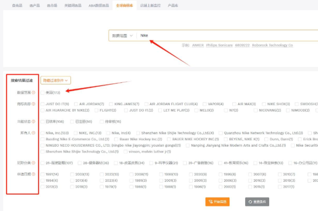The height and width of the screenshot is (211, 318).
Task: Select owner Nike, Inc.(133) checkbox
Action: pos(42,133)
